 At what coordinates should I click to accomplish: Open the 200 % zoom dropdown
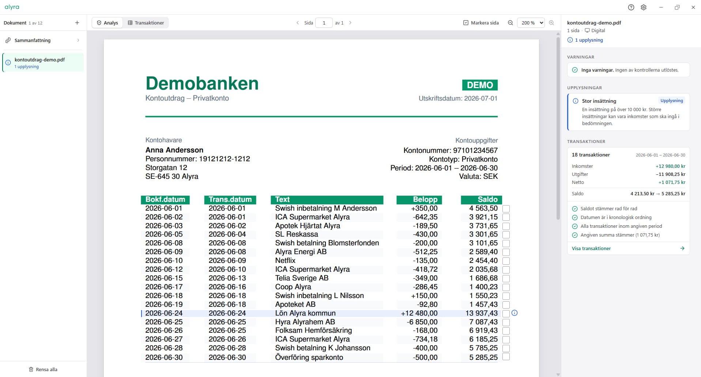531,23
